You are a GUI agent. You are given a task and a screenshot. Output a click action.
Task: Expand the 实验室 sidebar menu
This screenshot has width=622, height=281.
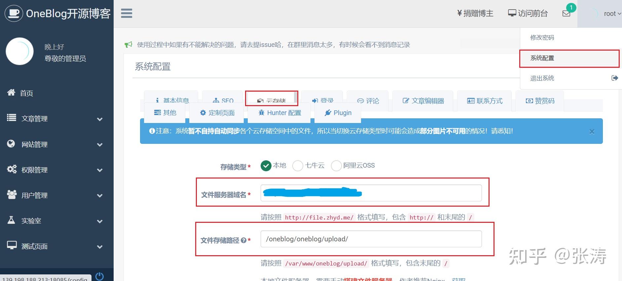[57, 221]
